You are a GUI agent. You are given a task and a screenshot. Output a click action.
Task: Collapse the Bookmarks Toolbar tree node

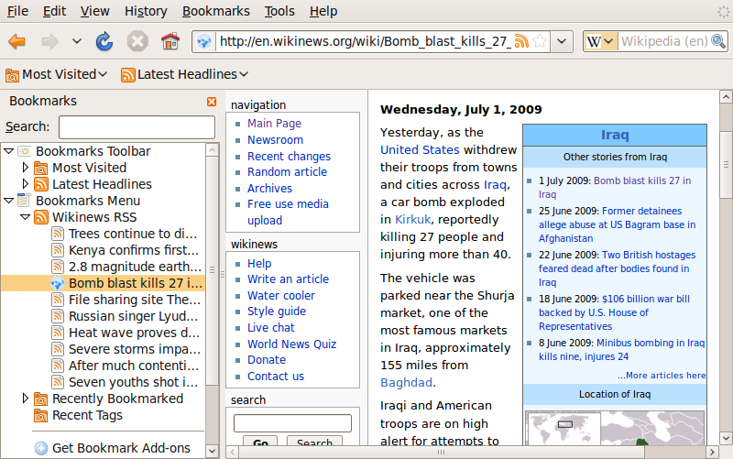(9, 151)
